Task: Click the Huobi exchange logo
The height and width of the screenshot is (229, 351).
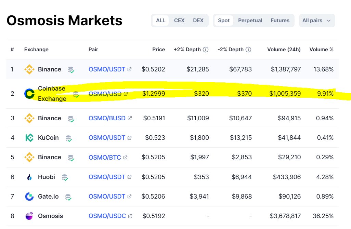Action: tap(29, 177)
